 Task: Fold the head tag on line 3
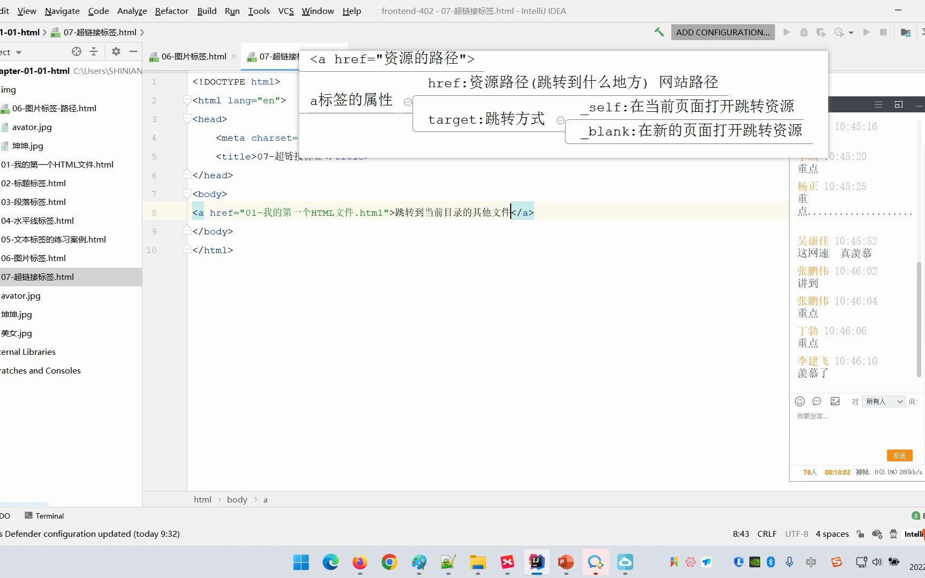click(x=187, y=119)
